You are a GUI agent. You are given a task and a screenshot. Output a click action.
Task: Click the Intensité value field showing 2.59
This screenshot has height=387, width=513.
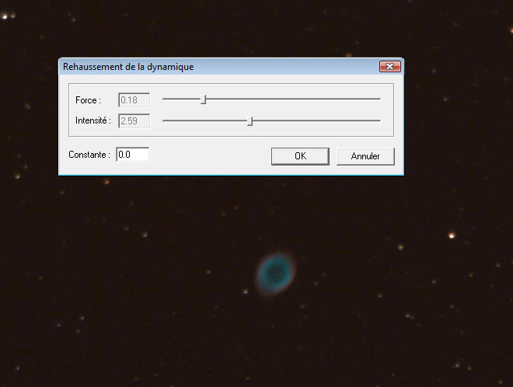tap(134, 120)
